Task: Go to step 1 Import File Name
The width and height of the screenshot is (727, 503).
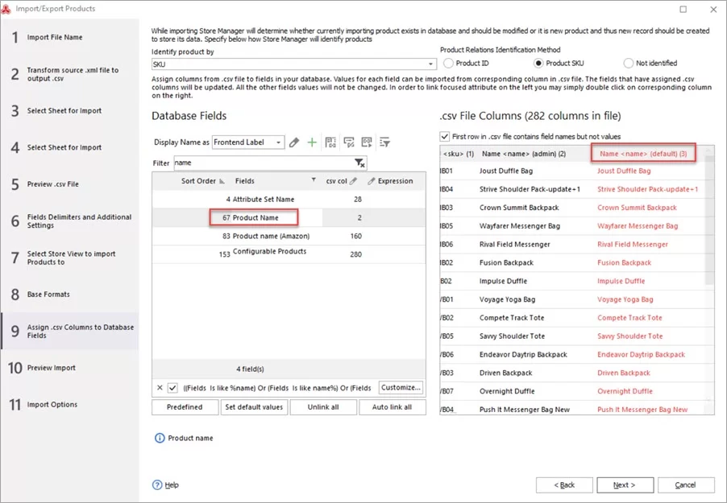Action: 69,37
